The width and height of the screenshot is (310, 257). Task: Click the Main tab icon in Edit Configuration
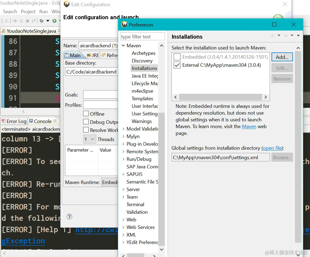[x=67, y=55]
